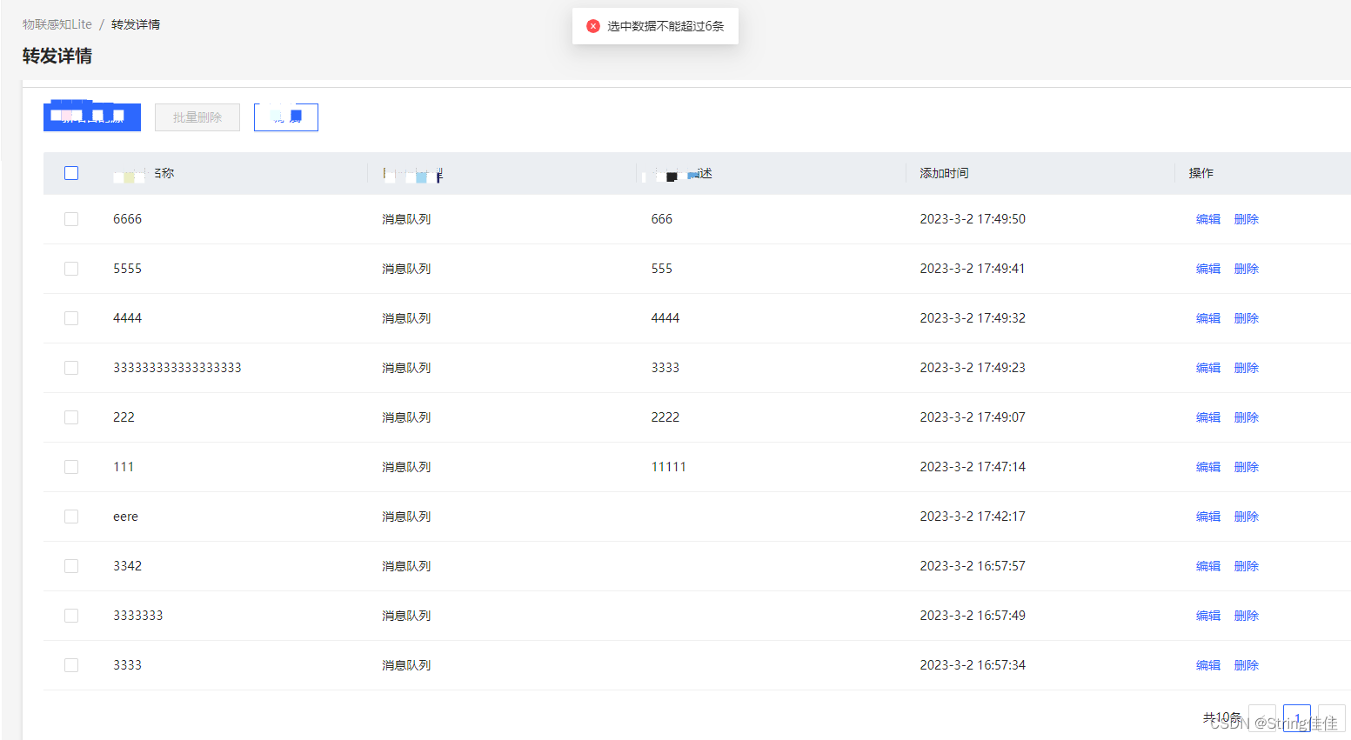Edit row 222 using 编辑
Image resolution: width=1351 pixels, height=740 pixels.
pyautogui.click(x=1208, y=417)
